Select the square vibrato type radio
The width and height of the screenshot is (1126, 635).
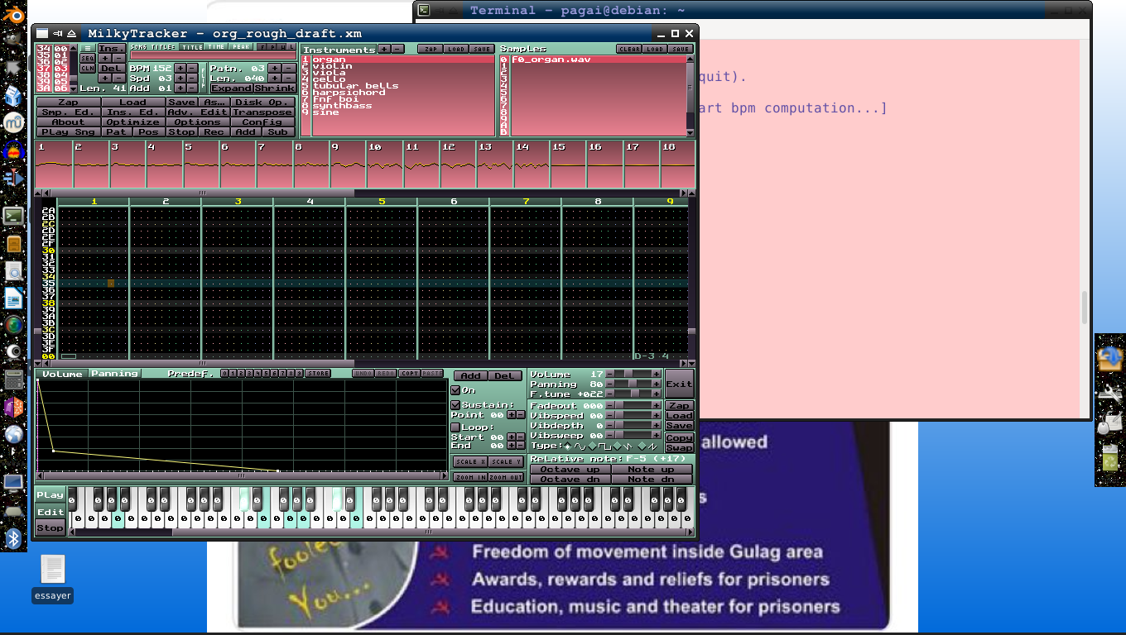coord(592,446)
